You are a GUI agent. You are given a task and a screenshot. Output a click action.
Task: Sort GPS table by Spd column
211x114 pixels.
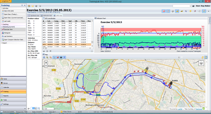pyautogui.click(x=71, y=21)
